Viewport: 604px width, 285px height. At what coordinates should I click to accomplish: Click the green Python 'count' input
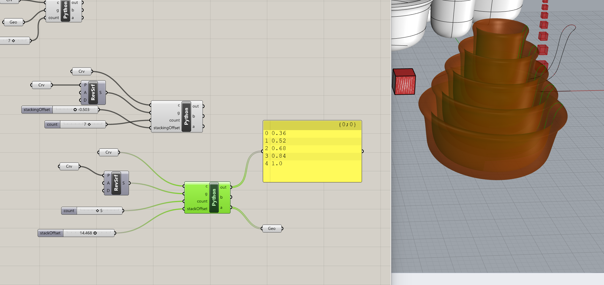[x=202, y=201]
